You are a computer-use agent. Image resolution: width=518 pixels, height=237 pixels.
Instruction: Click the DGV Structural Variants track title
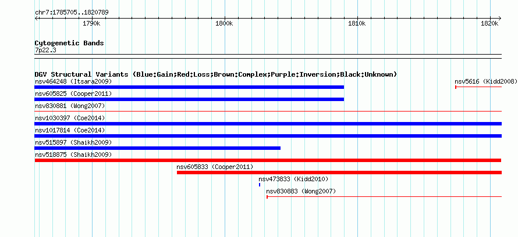click(215, 74)
